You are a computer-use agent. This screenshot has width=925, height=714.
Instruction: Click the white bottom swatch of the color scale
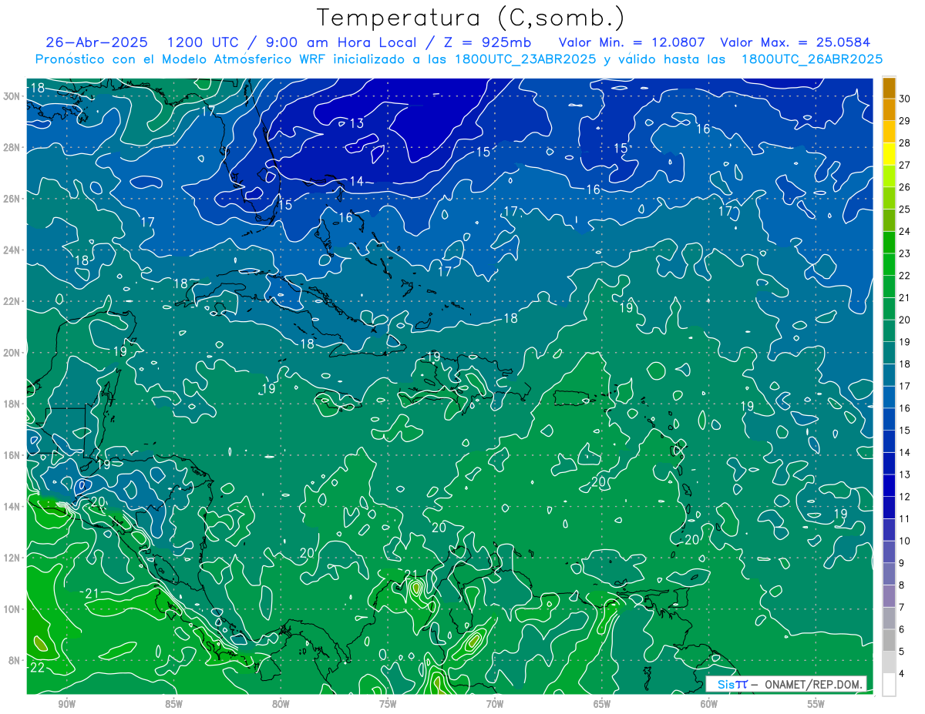(x=889, y=685)
